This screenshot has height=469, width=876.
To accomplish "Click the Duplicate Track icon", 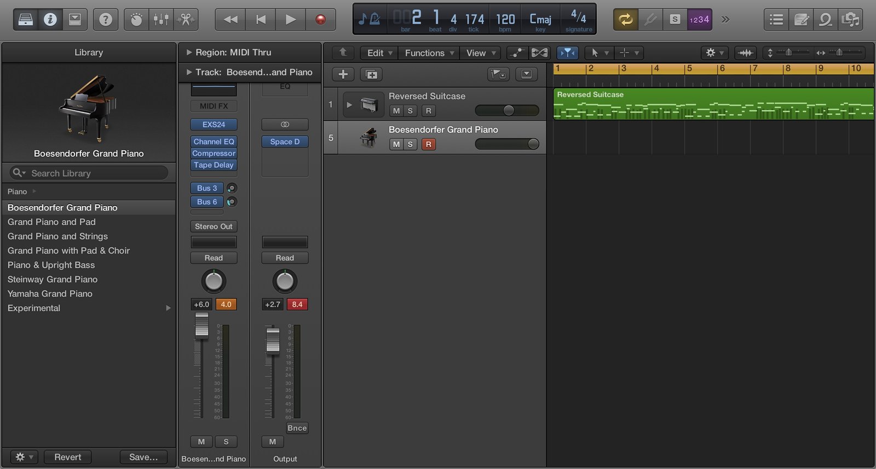I will (x=371, y=74).
